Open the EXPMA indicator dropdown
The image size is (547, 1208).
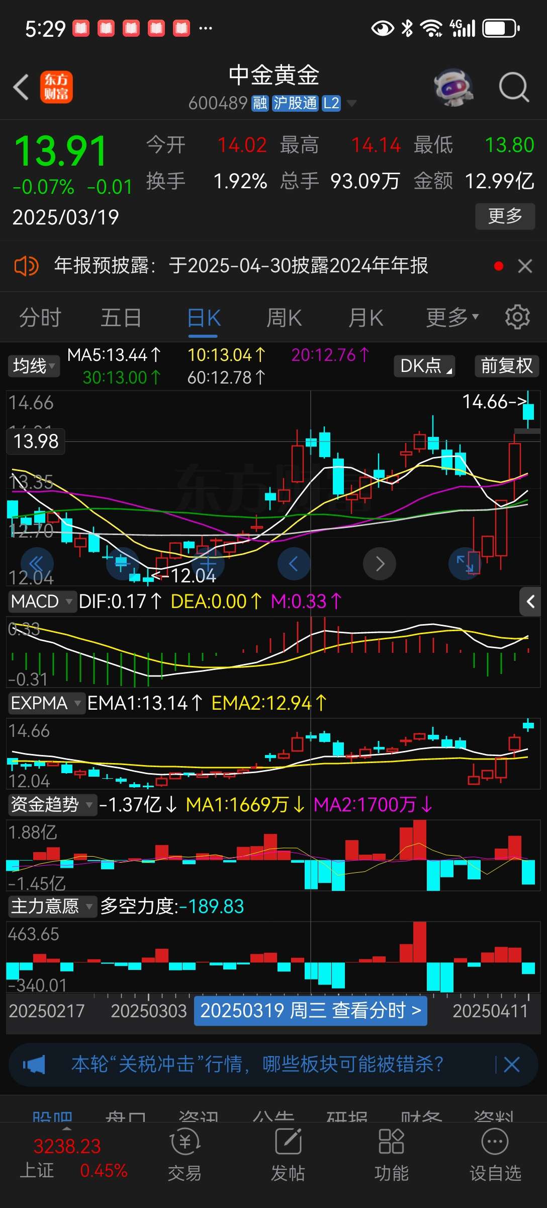46,703
